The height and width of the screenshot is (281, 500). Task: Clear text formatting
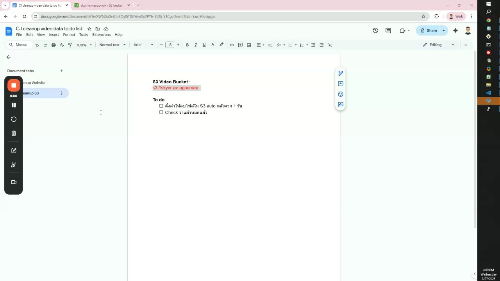[x=330, y=45]
